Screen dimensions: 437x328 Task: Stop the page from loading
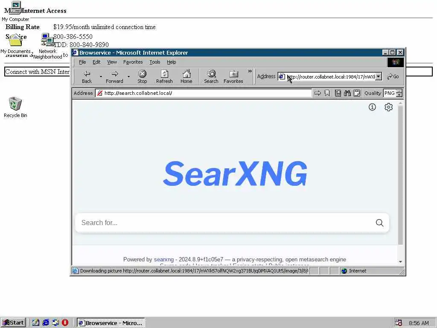click(142, 77)
